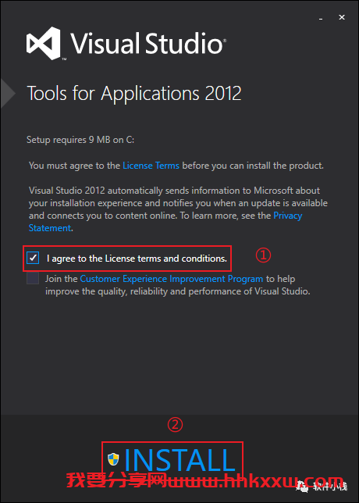Click the grey arrow on left edge
The width and height of the screenshot is (359, 503).
coord(8,94)
